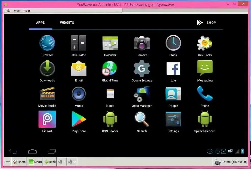Open the SHOP link
251x169 pixels.
pos(206,23)
